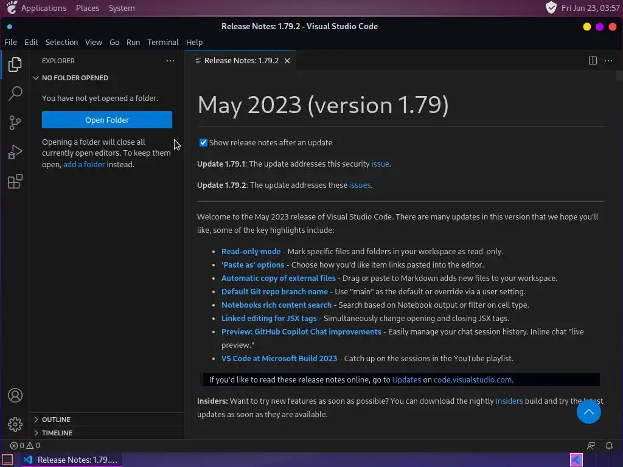Click the workspace switcher icon in bottom panel
This screenshot has height=467, width=623.
coord(576,460)
